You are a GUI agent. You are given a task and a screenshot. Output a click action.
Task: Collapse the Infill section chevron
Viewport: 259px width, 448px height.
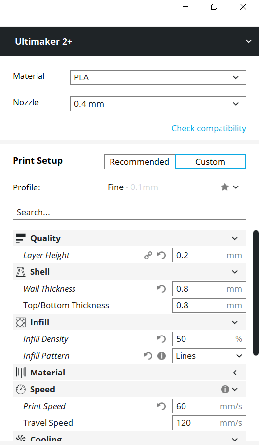235,322
